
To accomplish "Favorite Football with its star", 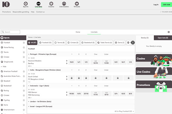I will 24,43.
